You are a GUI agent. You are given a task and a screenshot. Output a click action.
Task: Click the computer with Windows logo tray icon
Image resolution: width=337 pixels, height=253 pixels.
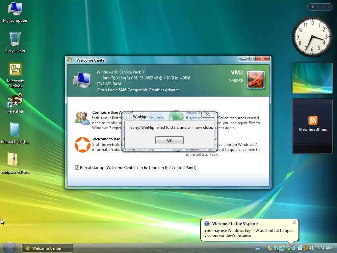tap(276, 248)
